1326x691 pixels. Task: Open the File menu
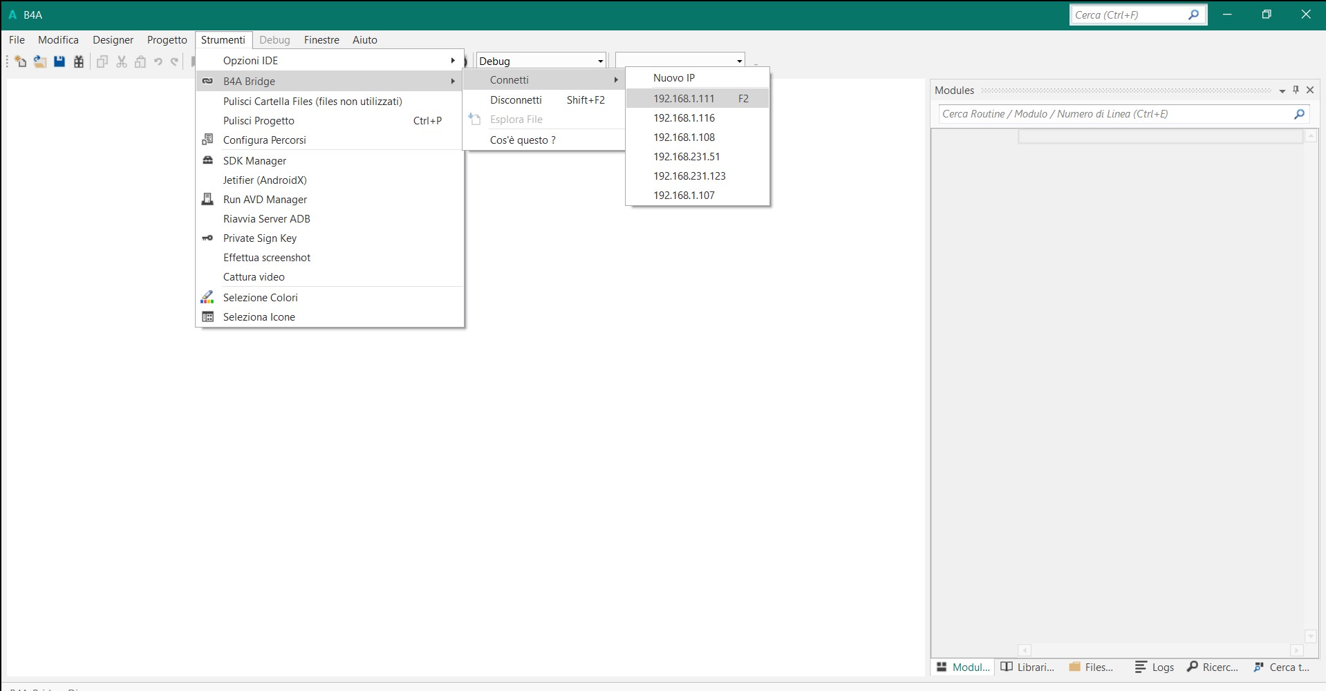click(17, 40)
